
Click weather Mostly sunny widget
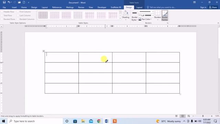(x=168, y=121)
